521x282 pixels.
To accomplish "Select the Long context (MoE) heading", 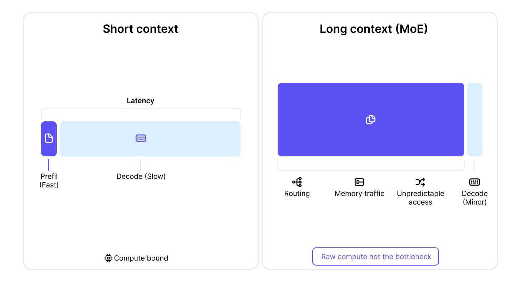I will 374,29.
